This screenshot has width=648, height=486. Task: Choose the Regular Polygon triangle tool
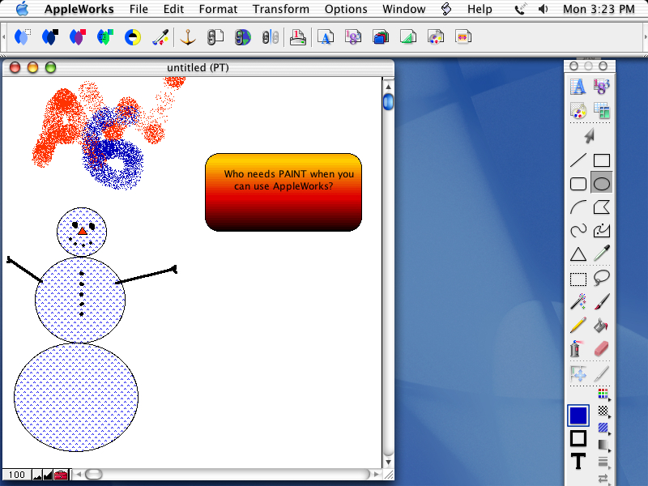click(x=578, y=254)
